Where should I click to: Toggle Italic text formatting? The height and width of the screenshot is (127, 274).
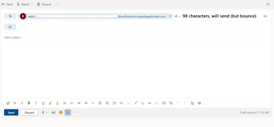click(36, 103)
